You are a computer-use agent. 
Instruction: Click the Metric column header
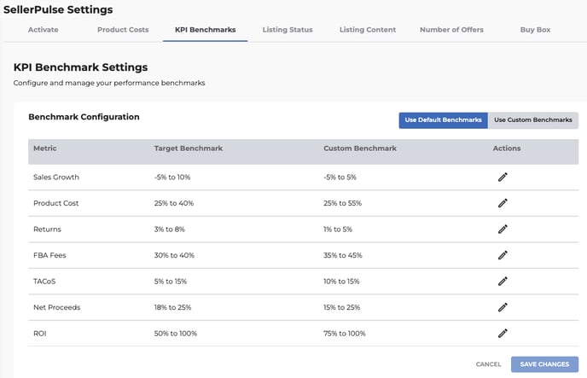45,148
